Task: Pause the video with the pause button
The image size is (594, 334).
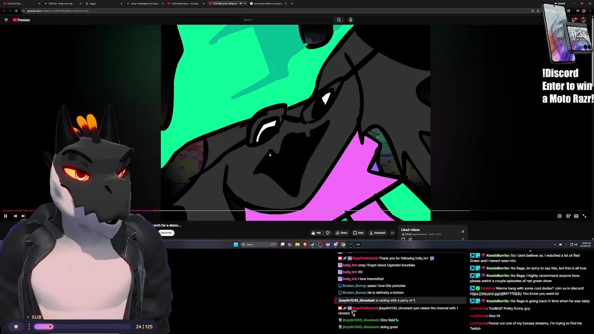Action: tap(6, 216)
